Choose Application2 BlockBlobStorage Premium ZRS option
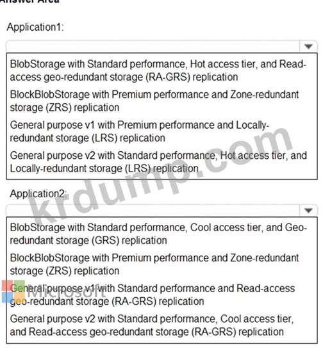 (154, 265)
